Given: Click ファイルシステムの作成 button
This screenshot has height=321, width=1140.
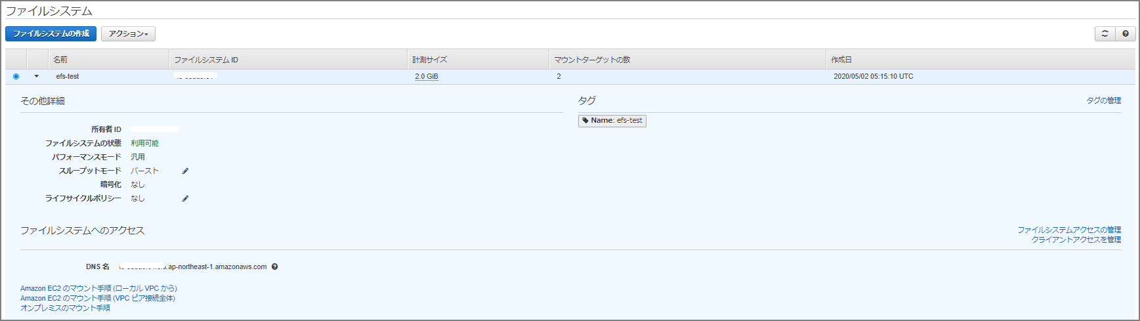Looking at the screenshot, I should (51, 33).
